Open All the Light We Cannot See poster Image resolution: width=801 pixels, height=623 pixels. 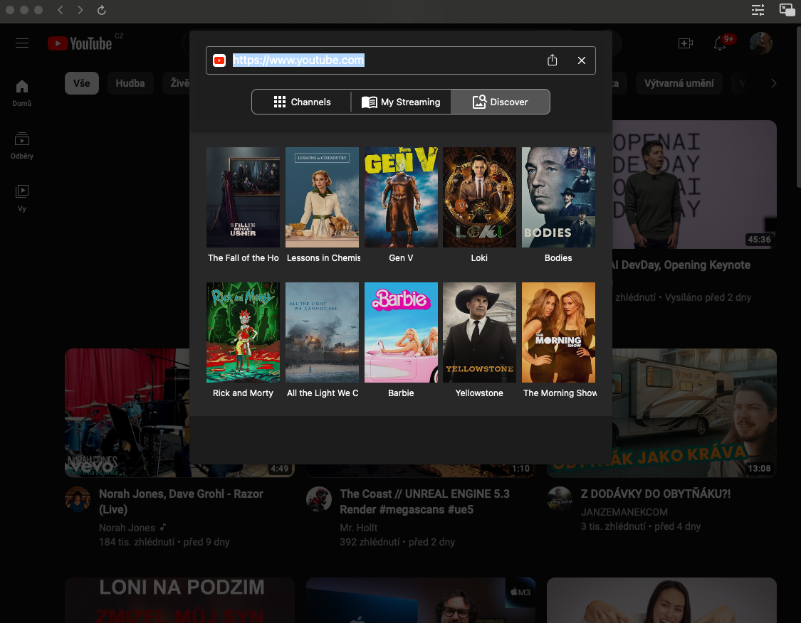pos(323,333)
